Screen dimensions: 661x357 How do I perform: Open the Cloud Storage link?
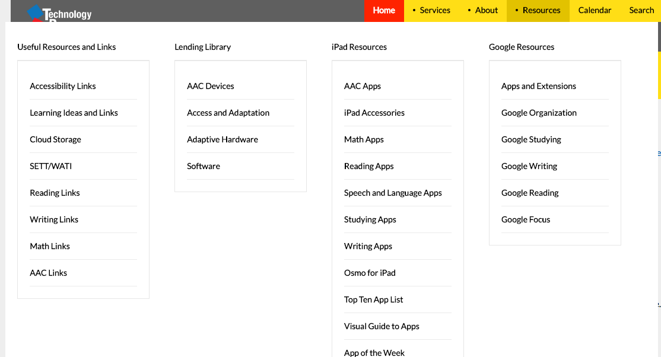[x=55, y=139]
